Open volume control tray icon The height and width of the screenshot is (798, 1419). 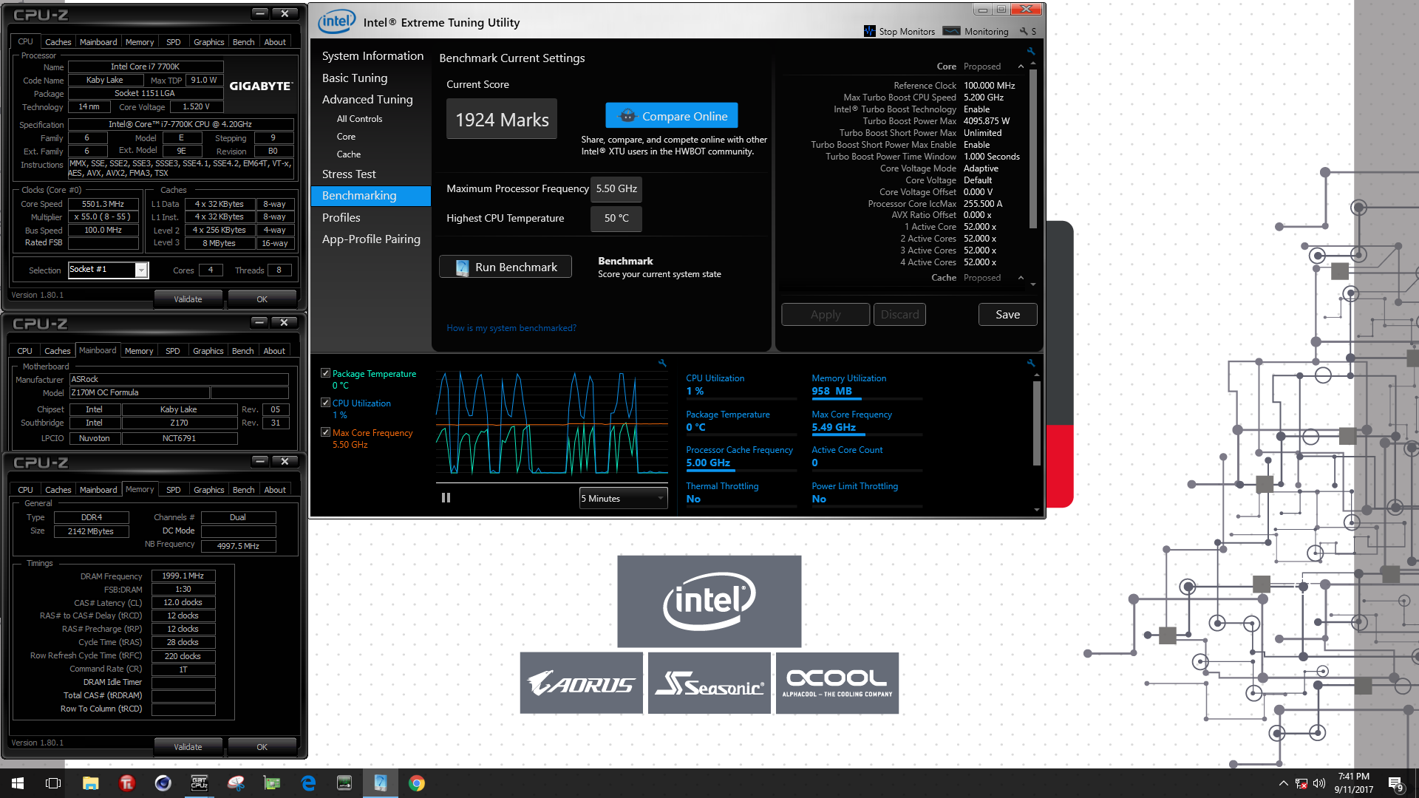1319,783
